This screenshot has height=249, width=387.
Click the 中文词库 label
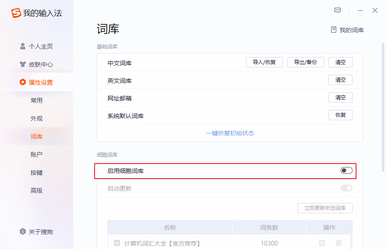coord(120,63)
